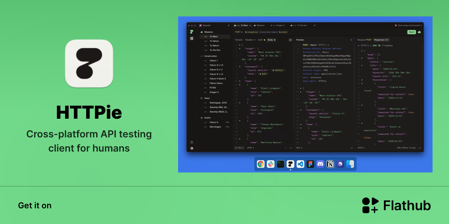Image resolution: width=449 pixels, height=224 pixels.
Task: Open the Text body type dropdown
Action: click(x=238, y=147)
